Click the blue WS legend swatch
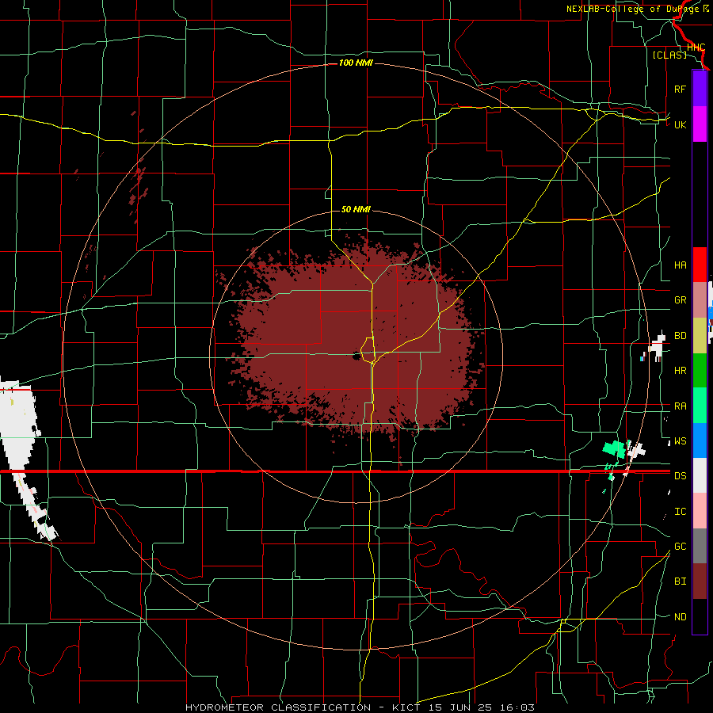The width and height of the screenshot is (713, 713). [700, 440]
